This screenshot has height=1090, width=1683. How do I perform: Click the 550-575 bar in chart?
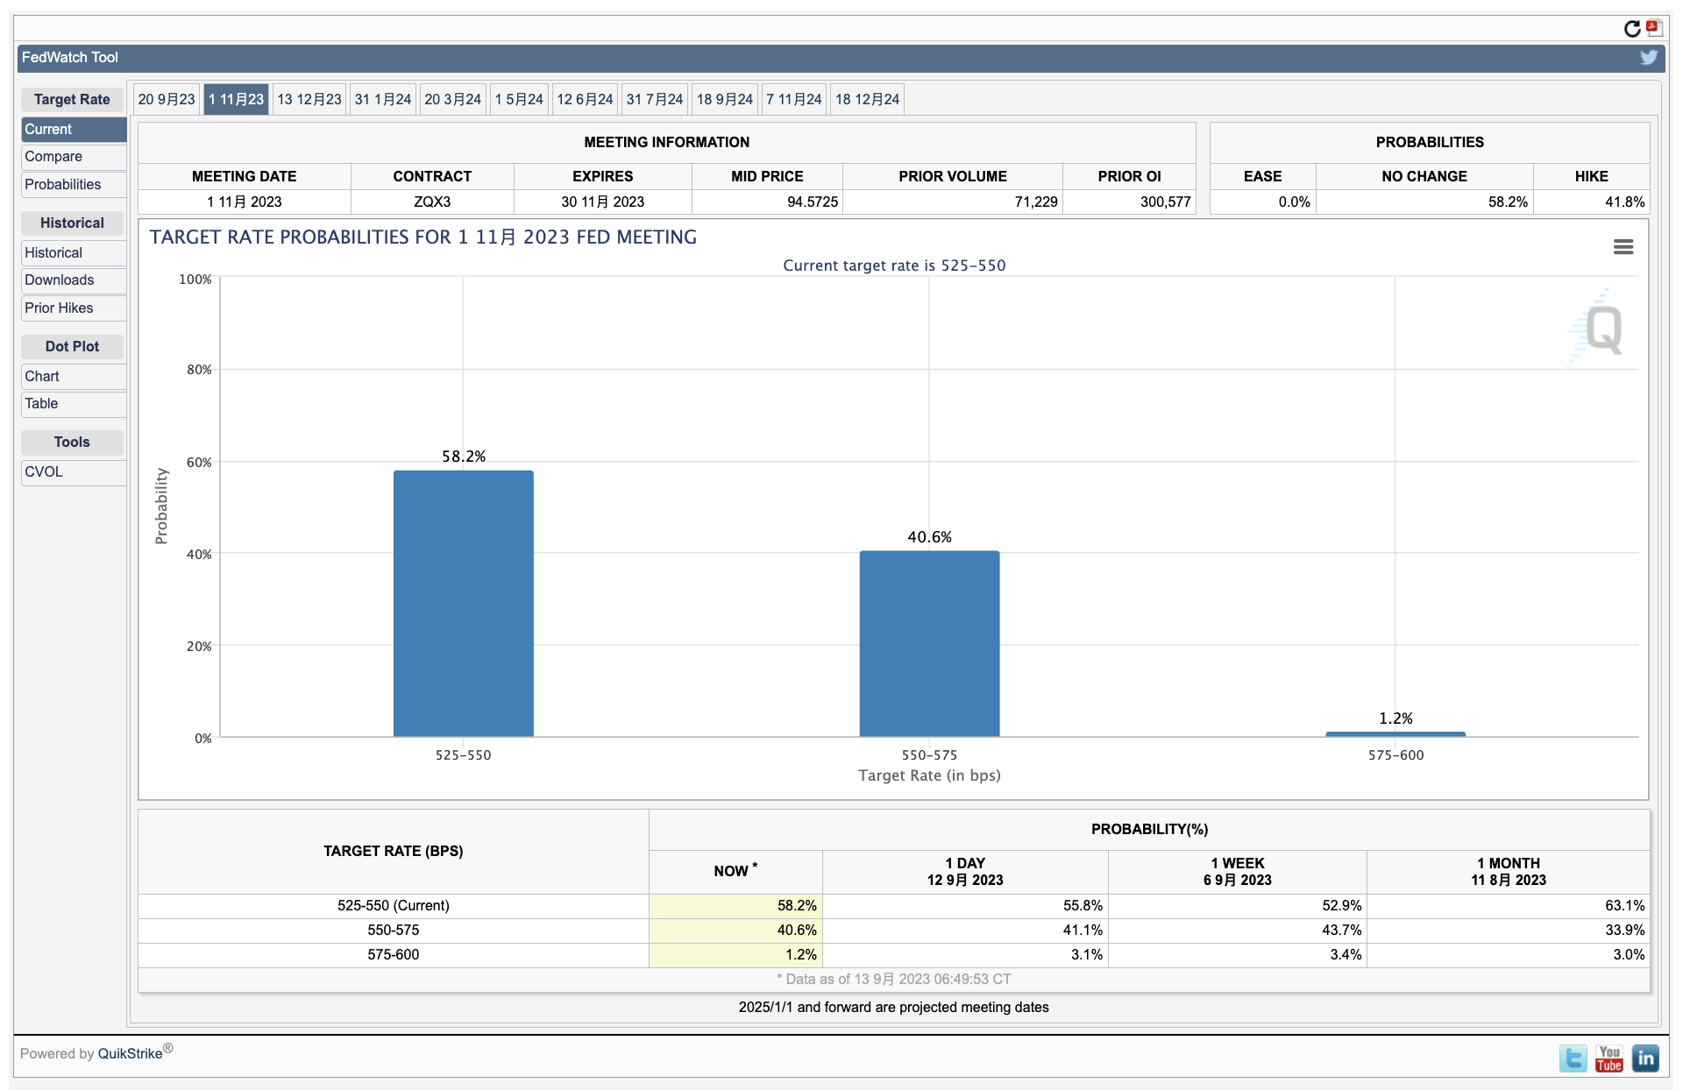click(929, 644)
